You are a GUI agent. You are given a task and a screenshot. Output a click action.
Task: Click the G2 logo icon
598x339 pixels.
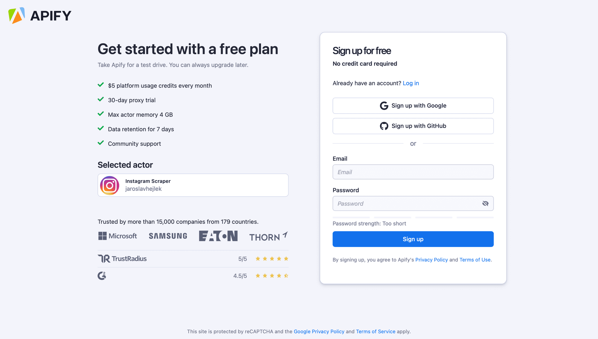102,275
